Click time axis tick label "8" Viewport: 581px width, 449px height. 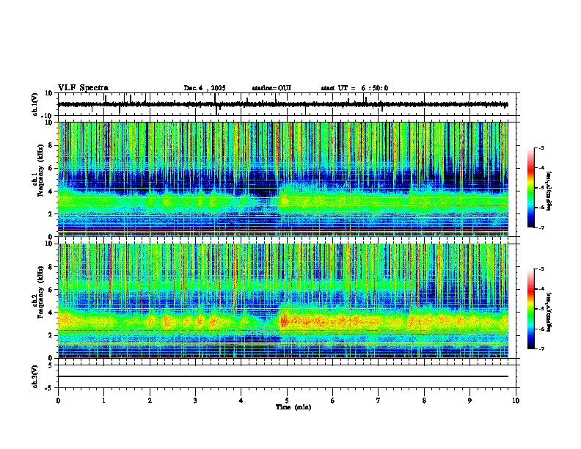tap(424, 401)
